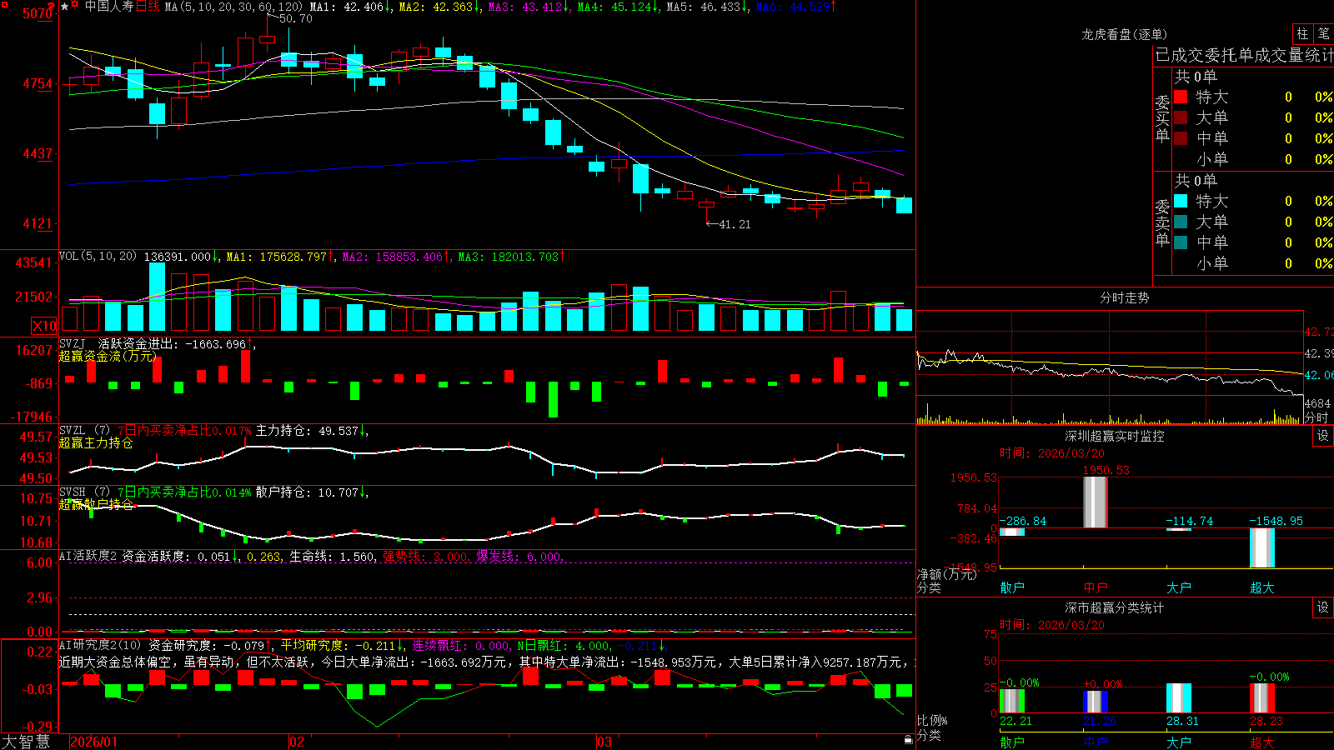Viewport: 1334px width, 750px height.
Task: Click the MA6: 44.529 value
Action: click(x=795, y=7)
